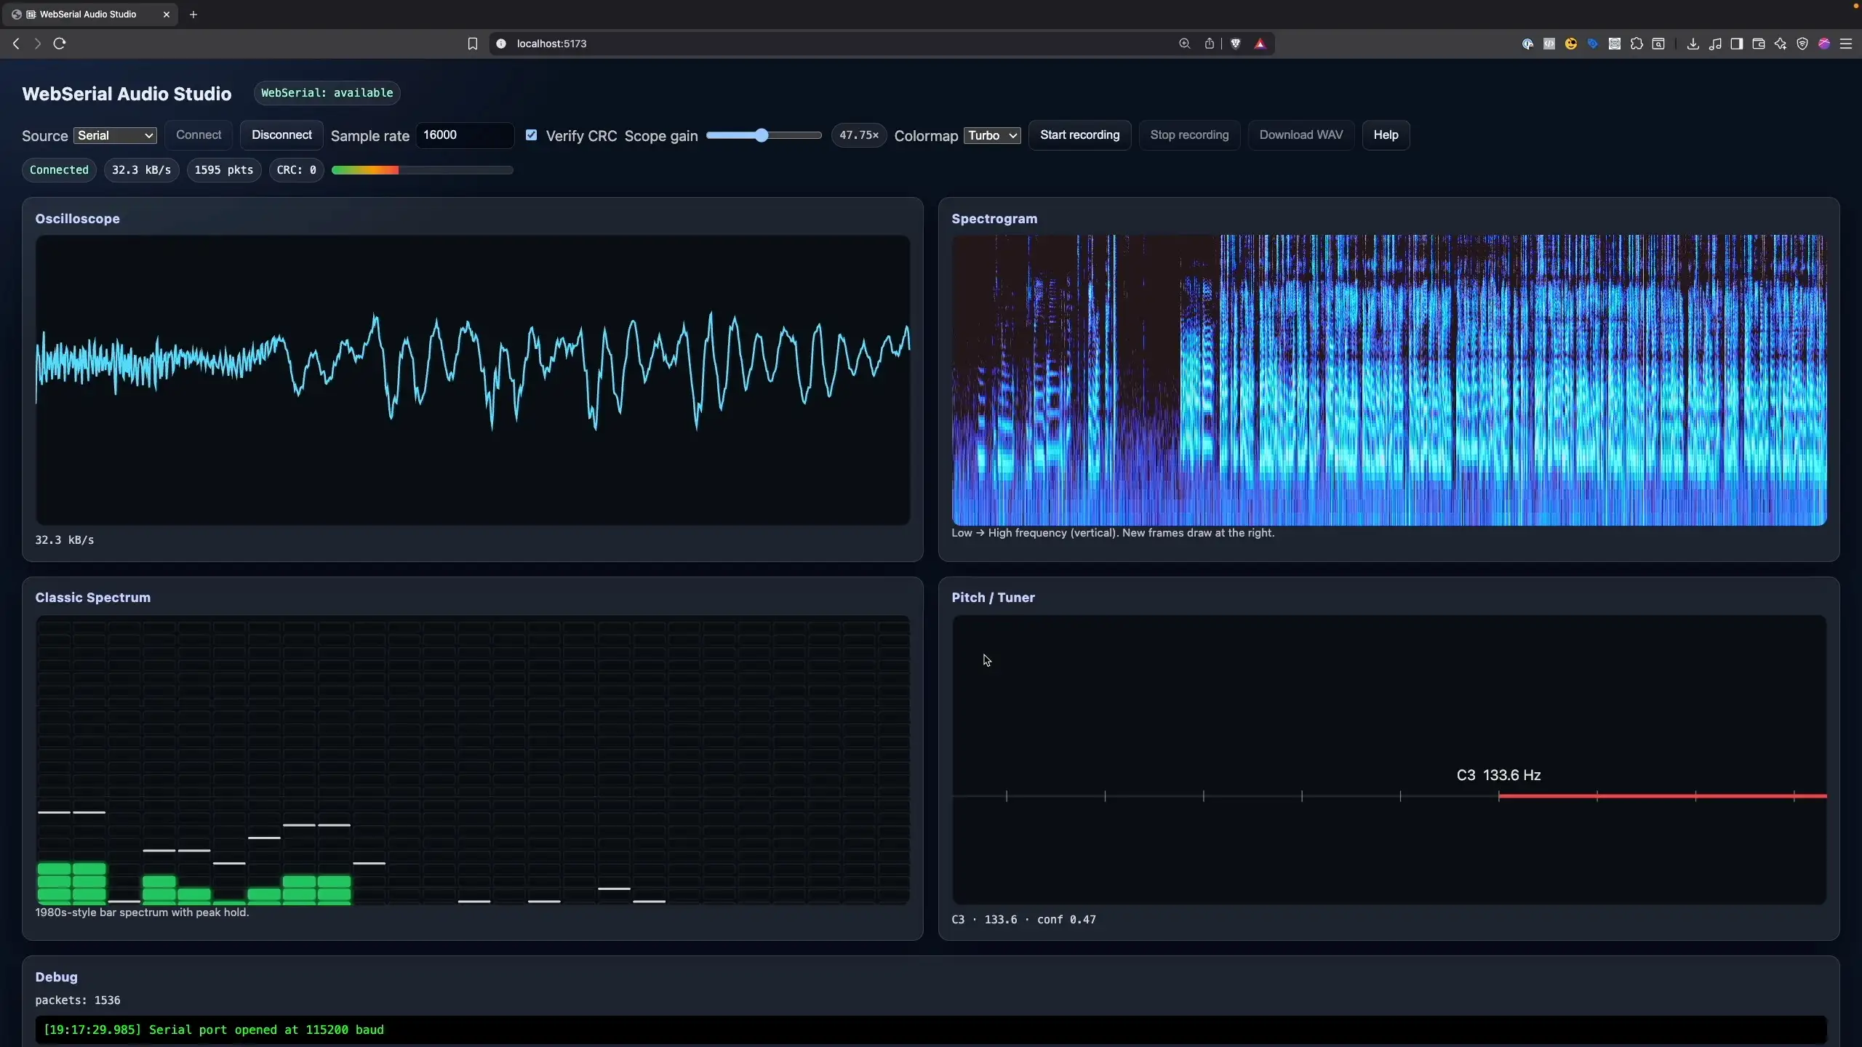This screenshot has height=1047, width=1862.
Task: Open the Source dropdown showing Serial
Action: coord(113,136)
